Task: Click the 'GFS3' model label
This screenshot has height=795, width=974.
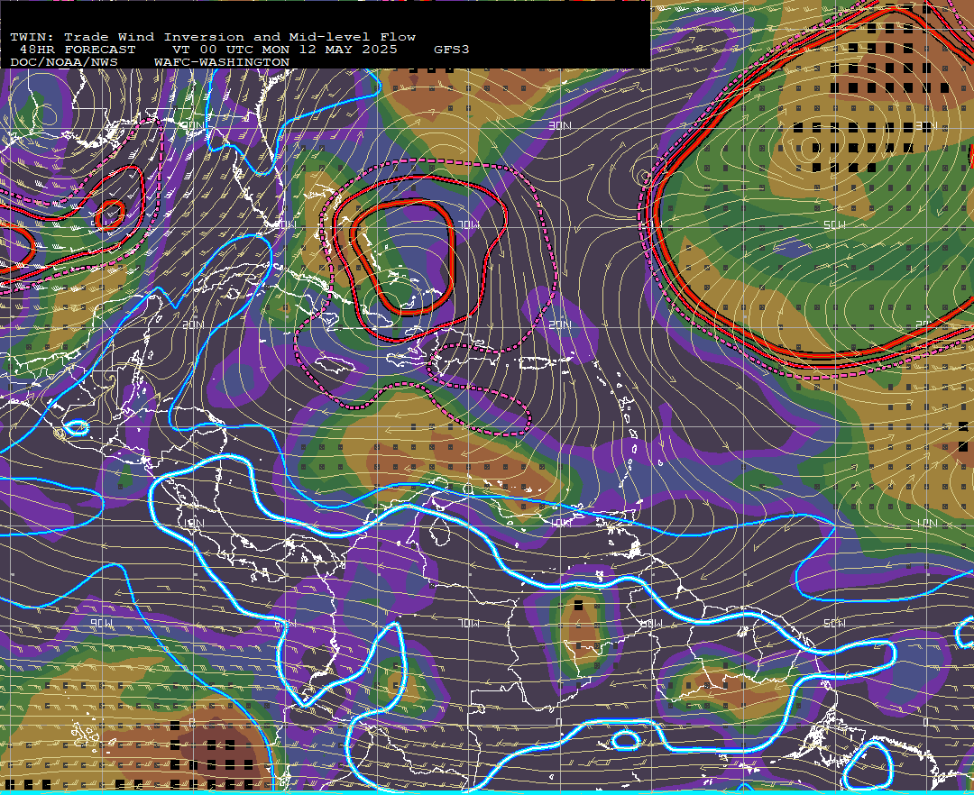Action: pos(452,50)
